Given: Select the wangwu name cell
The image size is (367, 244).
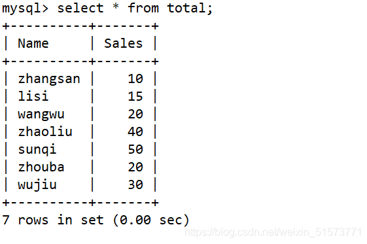Looking at the screenshot, I should [41, 114].
